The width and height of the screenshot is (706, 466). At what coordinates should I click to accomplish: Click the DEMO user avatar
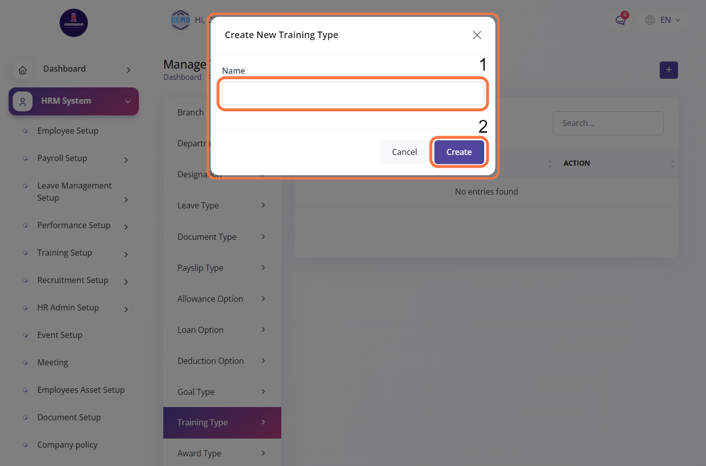click(181, 20)
